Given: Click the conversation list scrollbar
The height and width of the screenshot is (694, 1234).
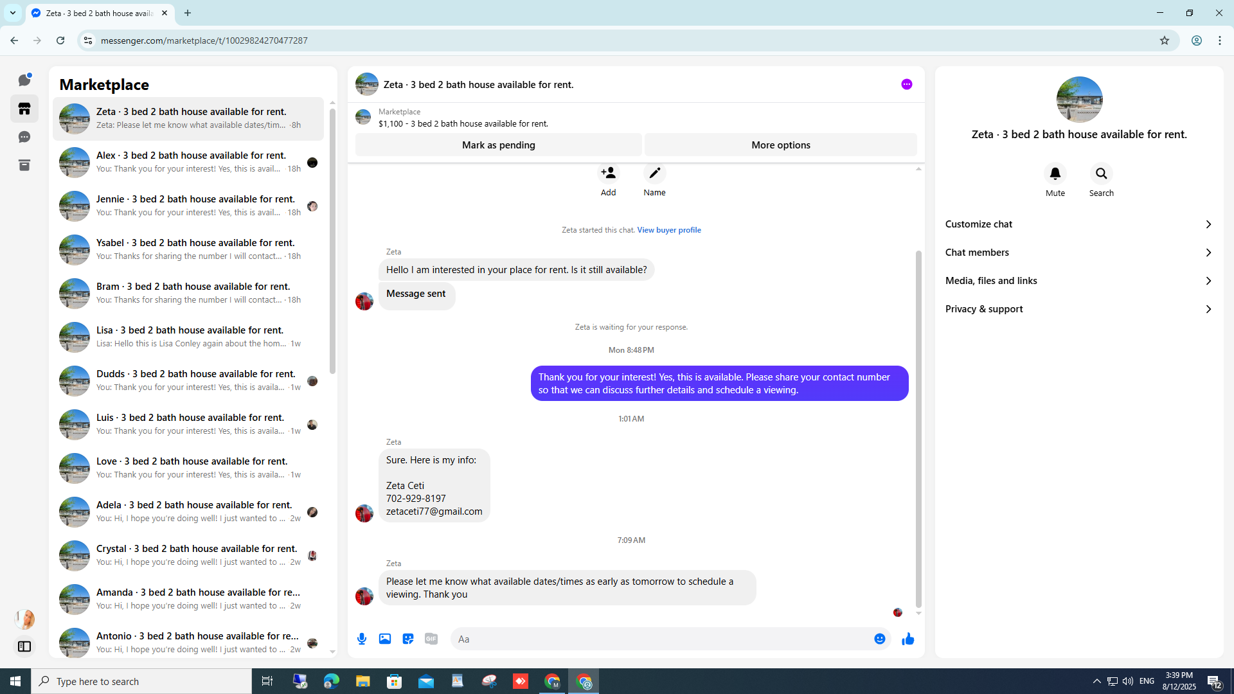Looking at the screenshot, I should point(332,241).
